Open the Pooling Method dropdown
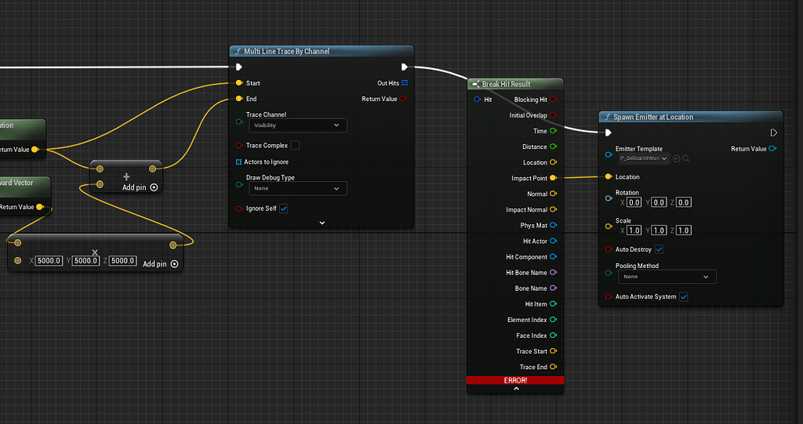803x424 pixels. 667,277
